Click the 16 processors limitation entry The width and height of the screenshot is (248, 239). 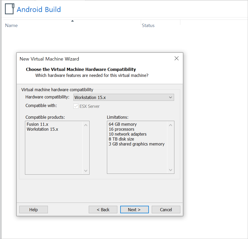click(122, 129)
